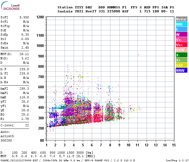Click the foF2 value 5.550
This screenshot has width=189, height=162.
24,17
